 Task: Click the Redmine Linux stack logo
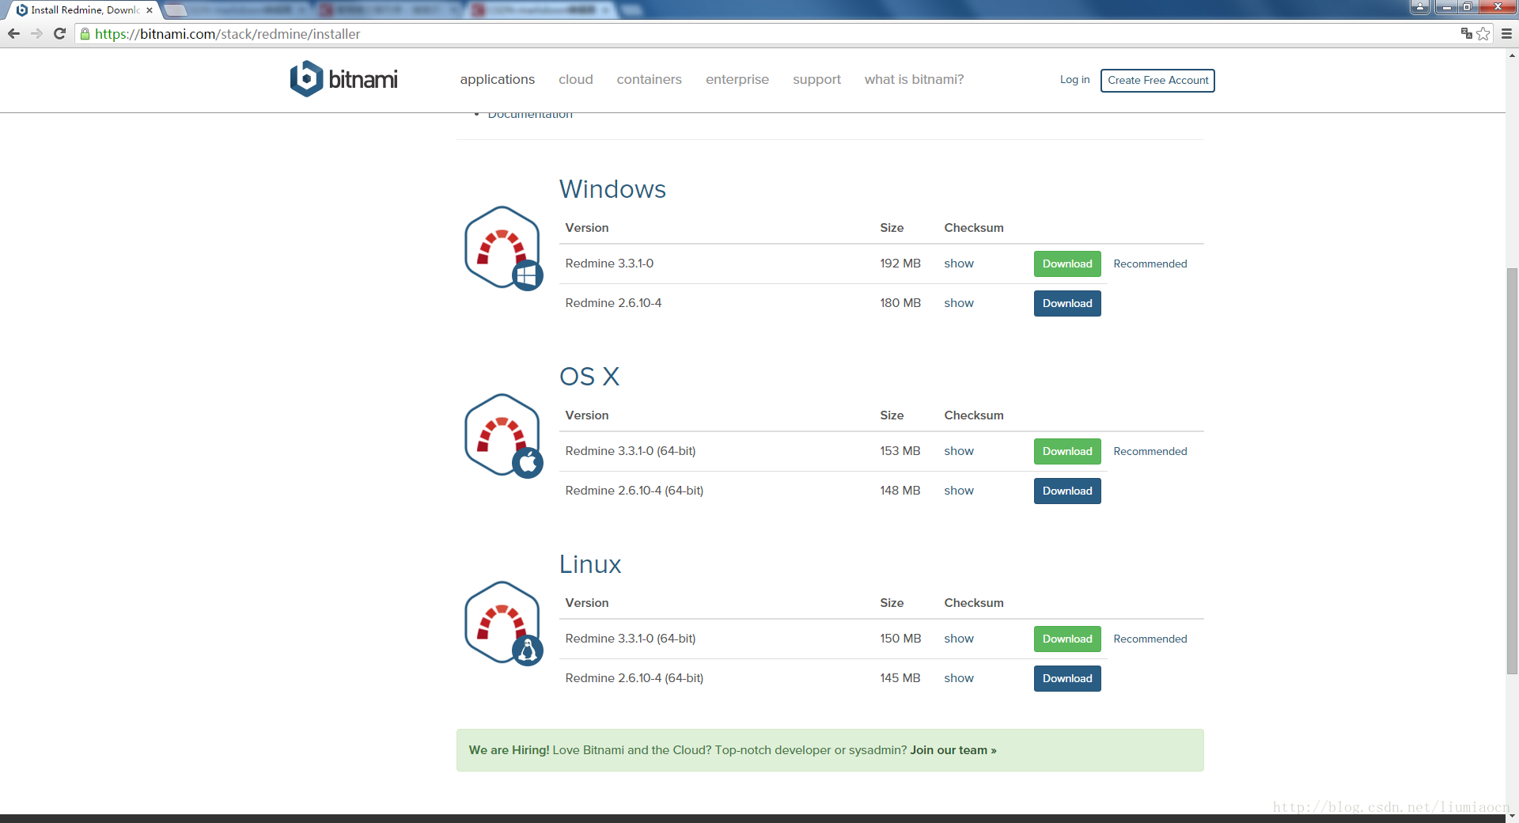tap(503, 624)
